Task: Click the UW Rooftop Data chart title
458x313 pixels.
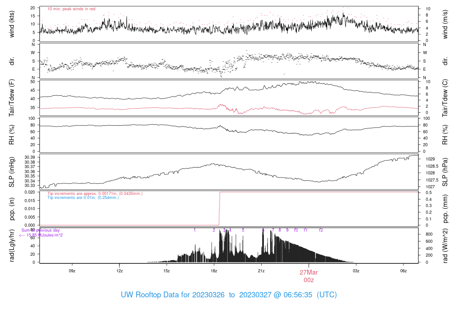Action: click(x=229, y=295)
